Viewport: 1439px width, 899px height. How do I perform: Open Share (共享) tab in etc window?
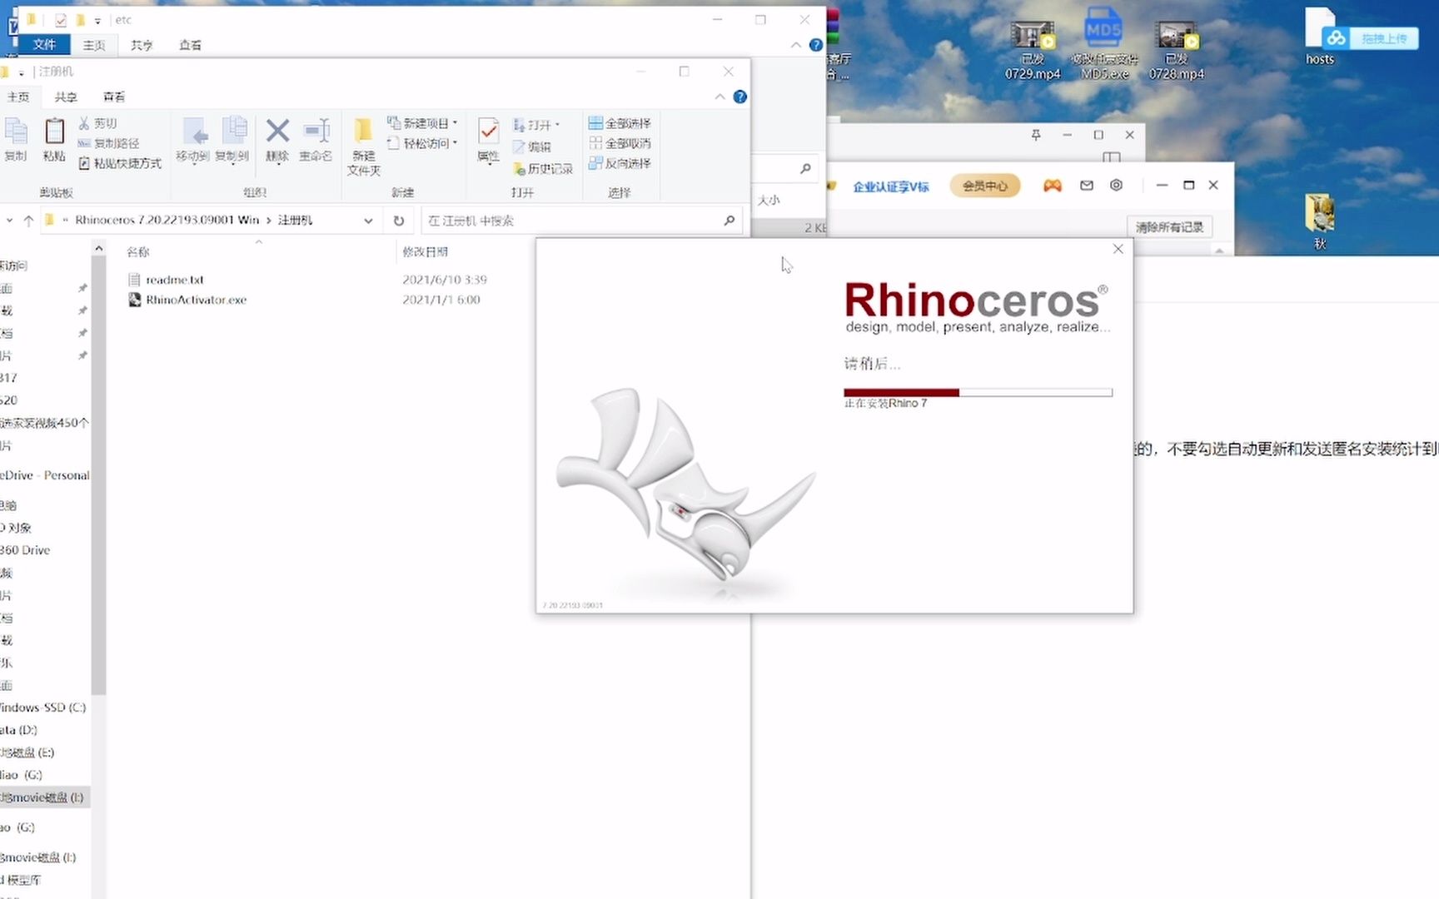(142, 45)
